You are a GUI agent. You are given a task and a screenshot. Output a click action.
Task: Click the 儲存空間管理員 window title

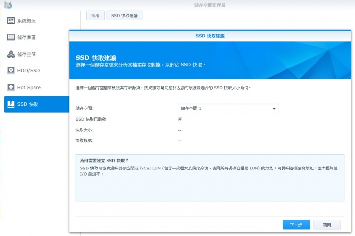[x=210, y=5]
